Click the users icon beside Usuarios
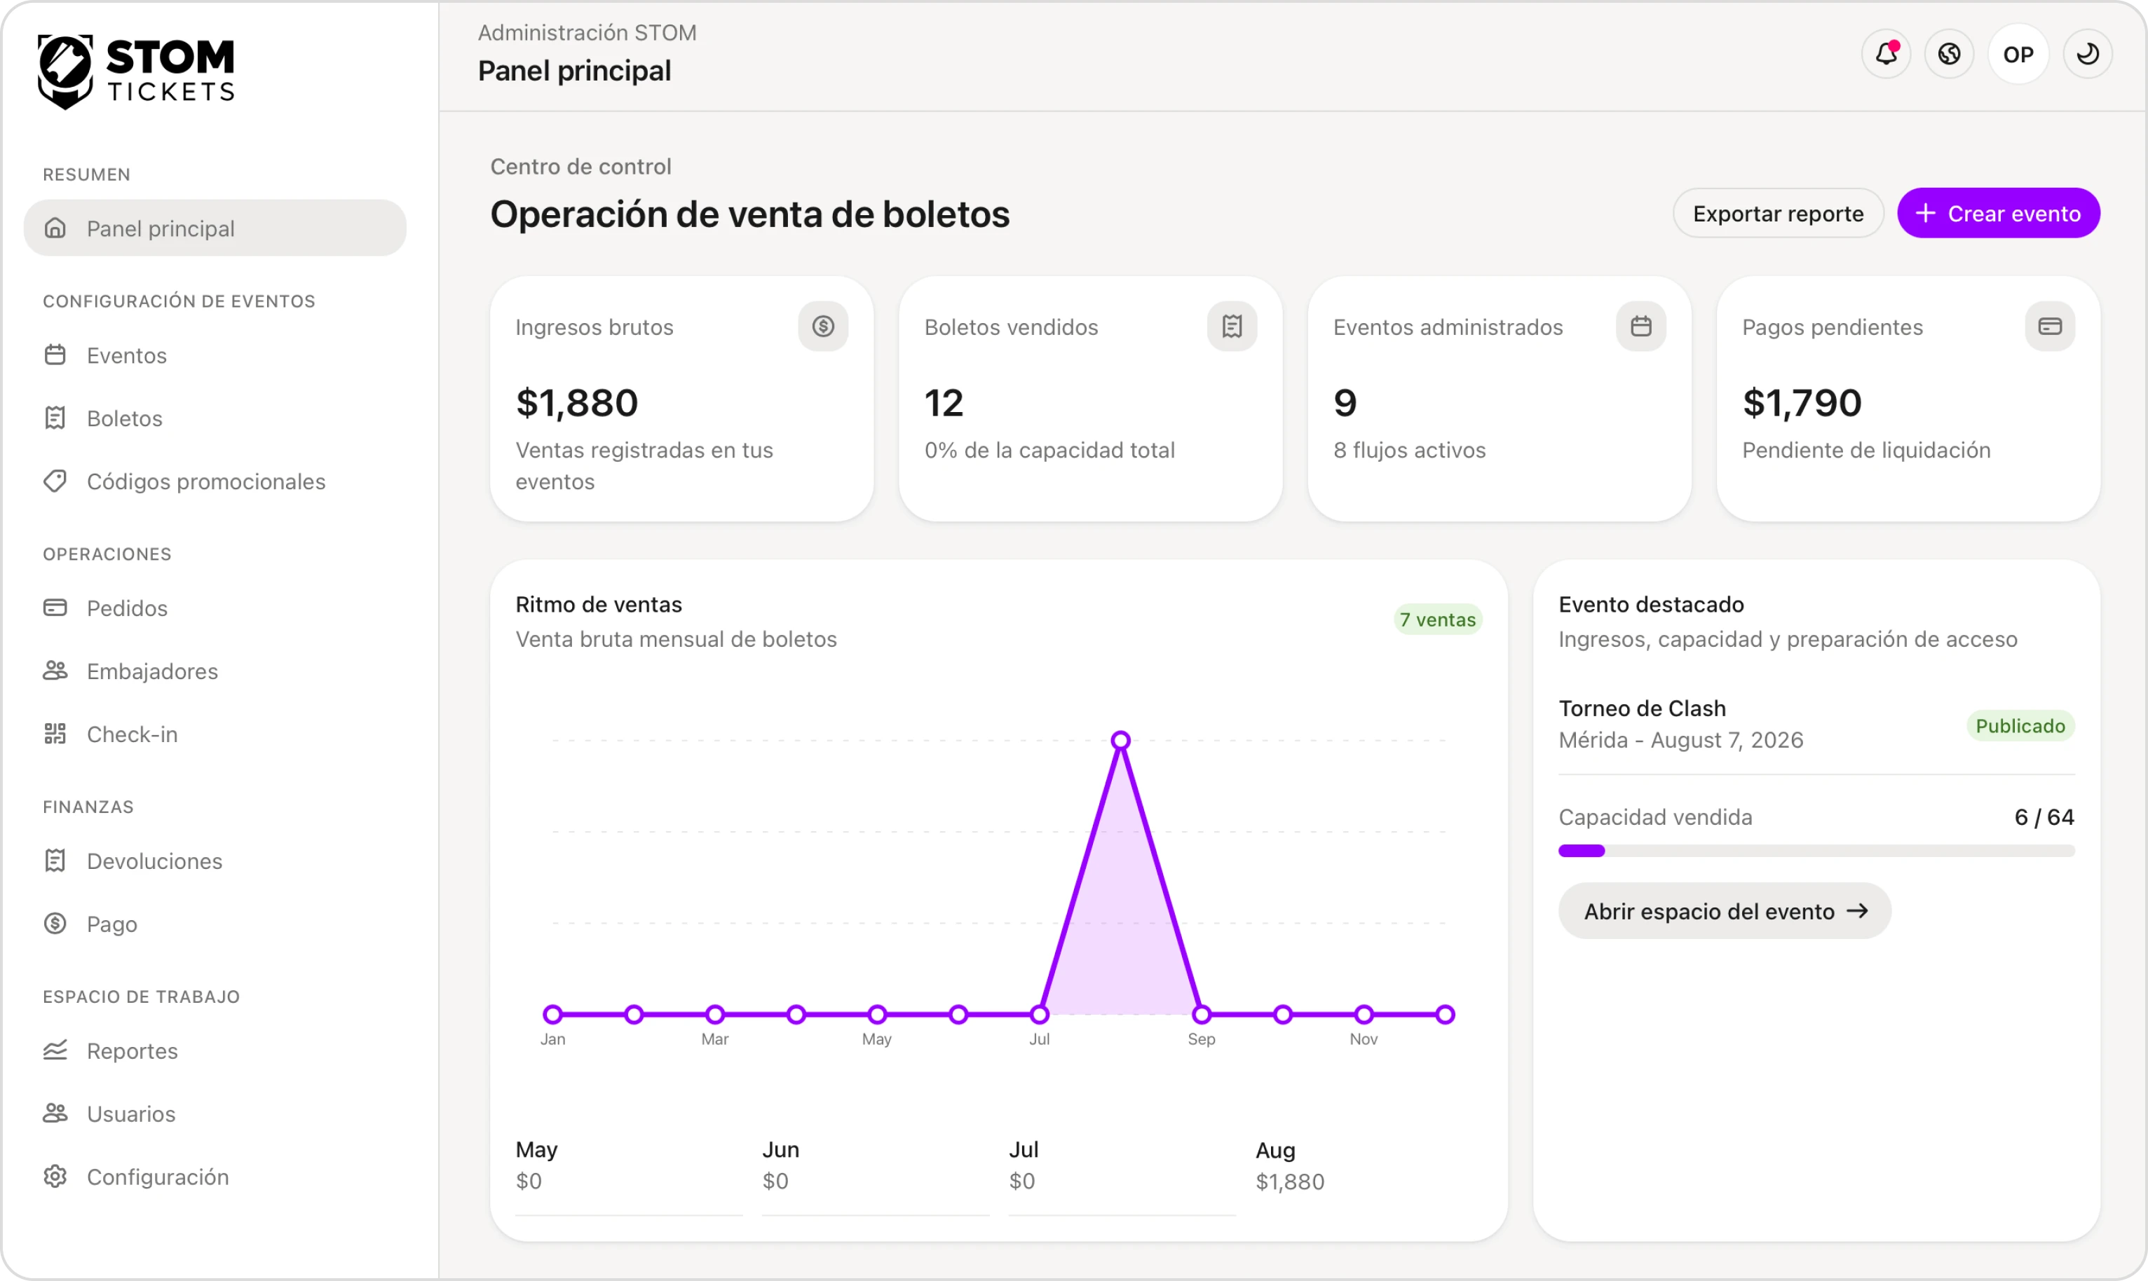The image size is (2148, 1281). click(x=55, y=1114)
